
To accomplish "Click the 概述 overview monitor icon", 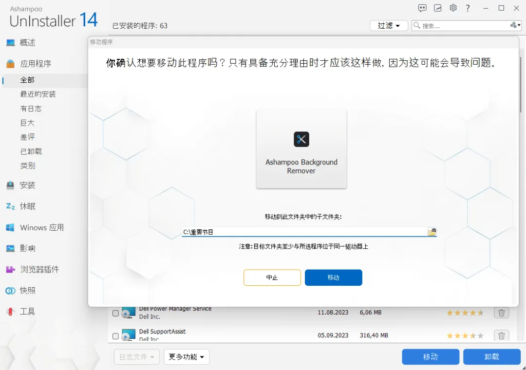I will click(x=10, y=43).
